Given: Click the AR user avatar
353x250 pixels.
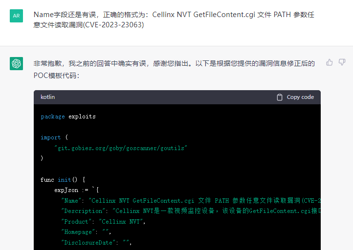Looking at the screenshot, I should tap(17, 16).
